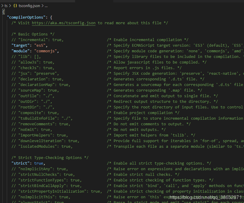Click the commented "rootDir" option
The width and height of the screenshot is (244, 203).
click(33, 107)
